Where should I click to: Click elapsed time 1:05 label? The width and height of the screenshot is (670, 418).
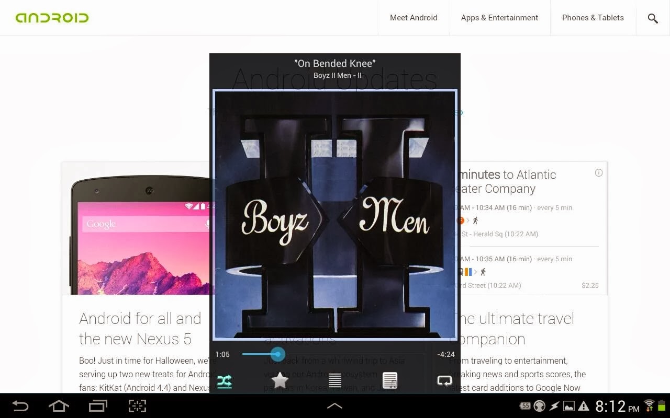pos(222,354)
